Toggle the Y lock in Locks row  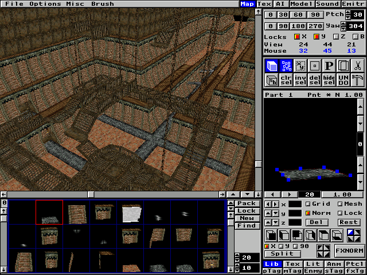tap(317, 37)
